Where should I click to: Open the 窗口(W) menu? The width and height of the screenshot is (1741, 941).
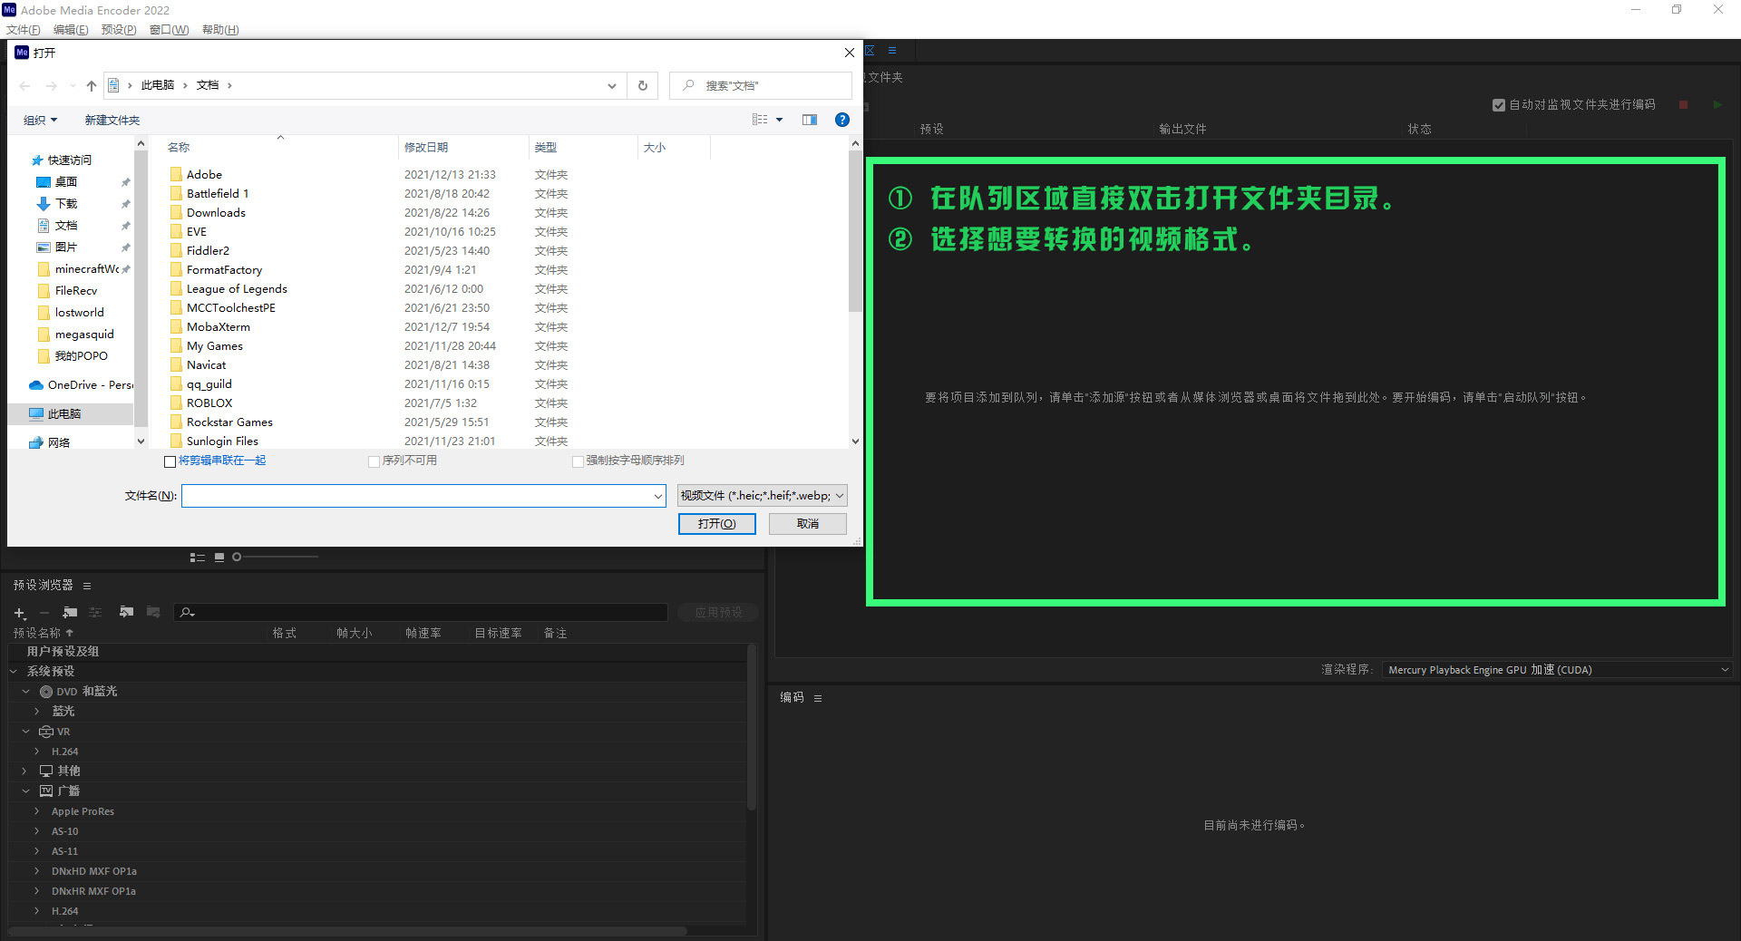point(170,30)
